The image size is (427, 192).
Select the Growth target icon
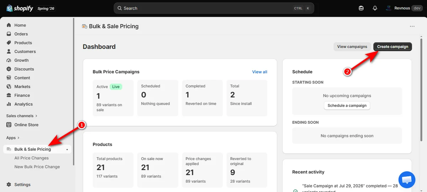pos(9,60)
